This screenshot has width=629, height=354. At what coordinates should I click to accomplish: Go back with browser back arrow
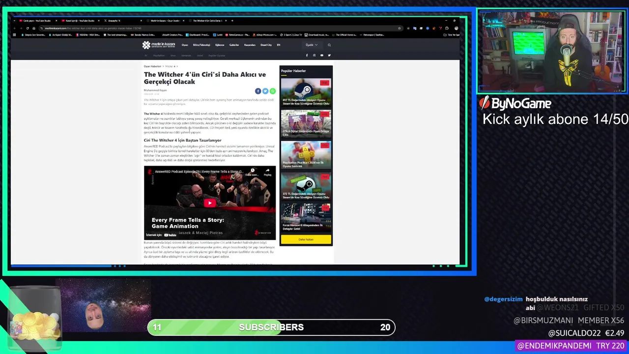coord(15,28)
